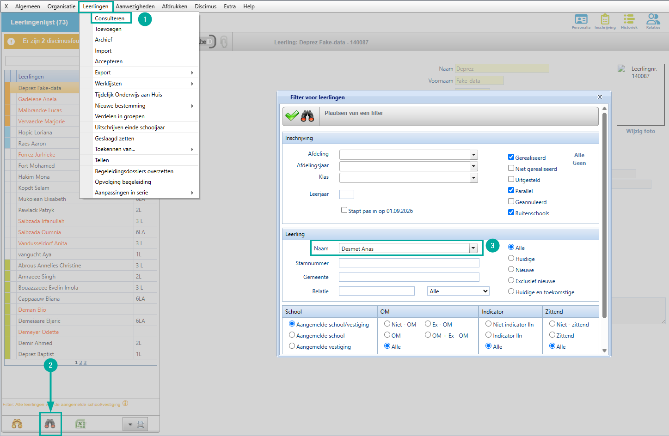Screen dimensions: 669x436
Task: Click the info icon beside filter description
Action: pos(125,404)
